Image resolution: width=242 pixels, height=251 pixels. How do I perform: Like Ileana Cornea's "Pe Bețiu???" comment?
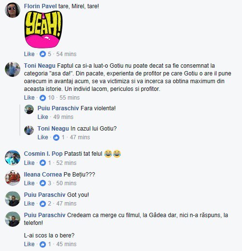click(x=29, y=183)
